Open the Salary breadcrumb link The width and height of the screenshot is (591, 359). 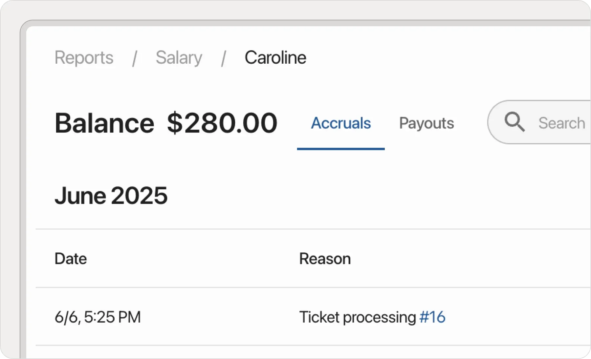point(179,57)
